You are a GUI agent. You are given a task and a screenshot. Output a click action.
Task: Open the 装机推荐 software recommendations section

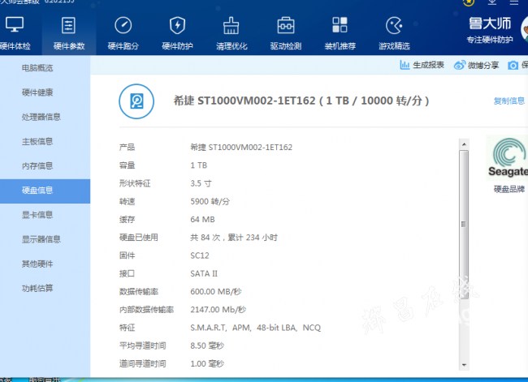pyautogui.click(x=340, y=33)
